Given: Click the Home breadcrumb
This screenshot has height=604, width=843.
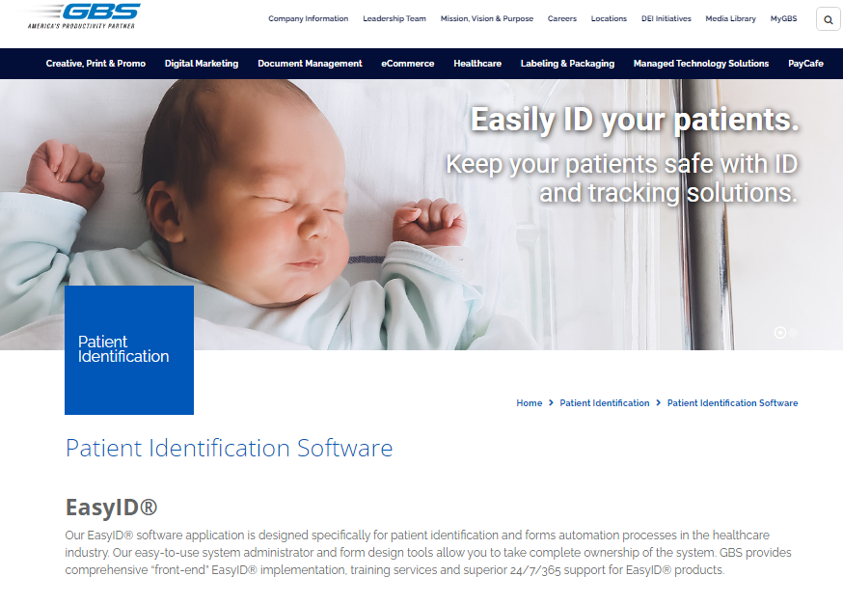Looking at the screenshot, I should pyautogui.click(x=529, y=403).
